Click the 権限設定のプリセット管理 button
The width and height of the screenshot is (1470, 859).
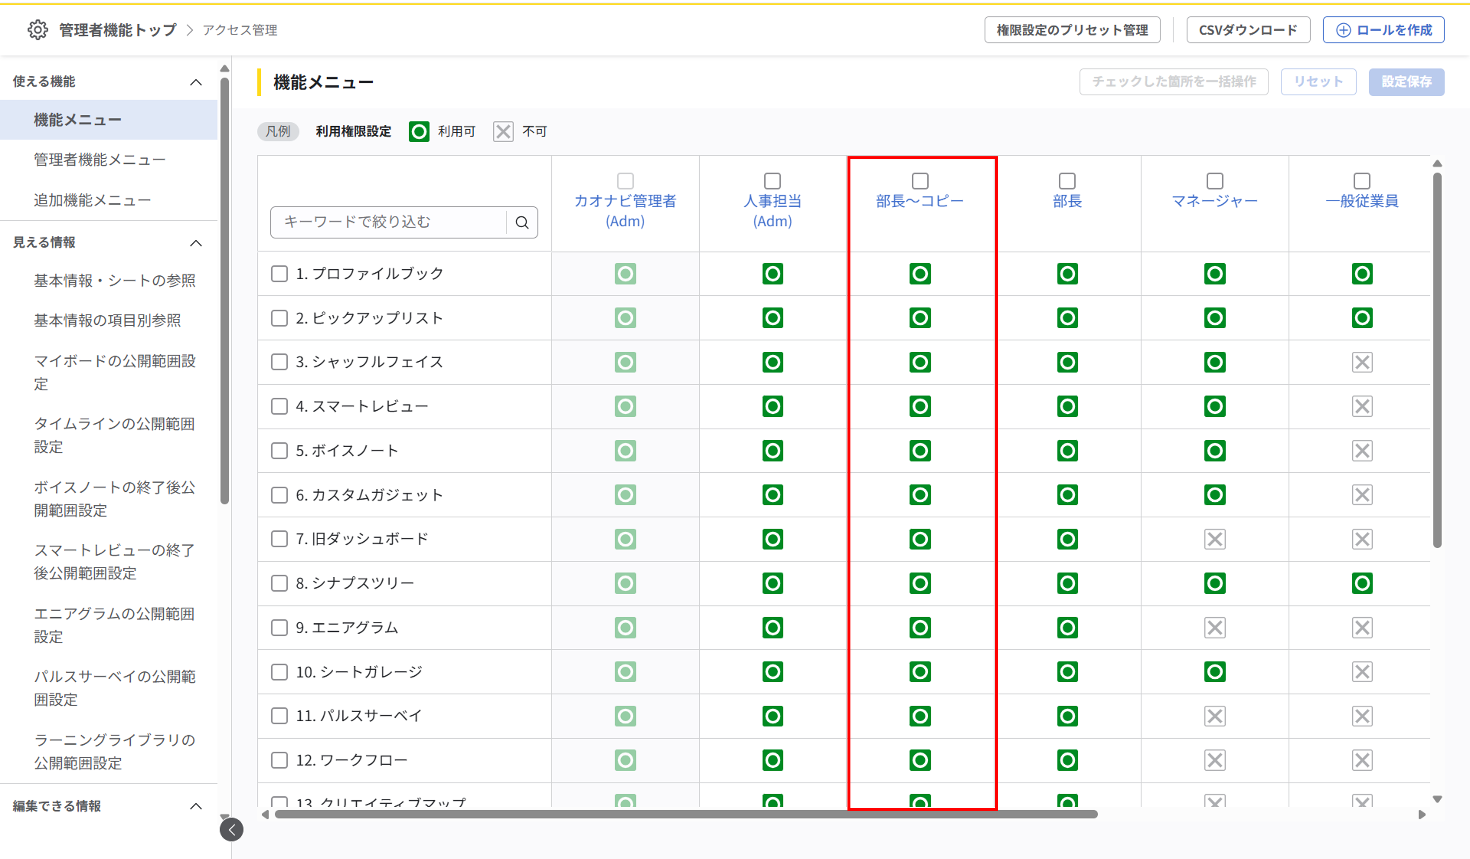click(x=1072, y=30)
